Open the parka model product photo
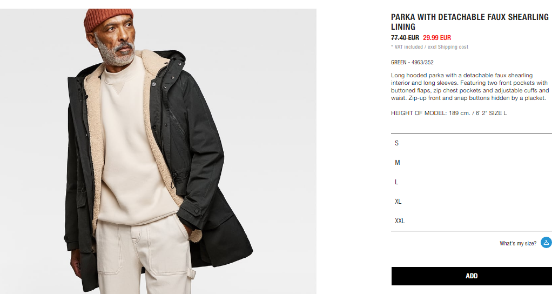 (158, 151)
